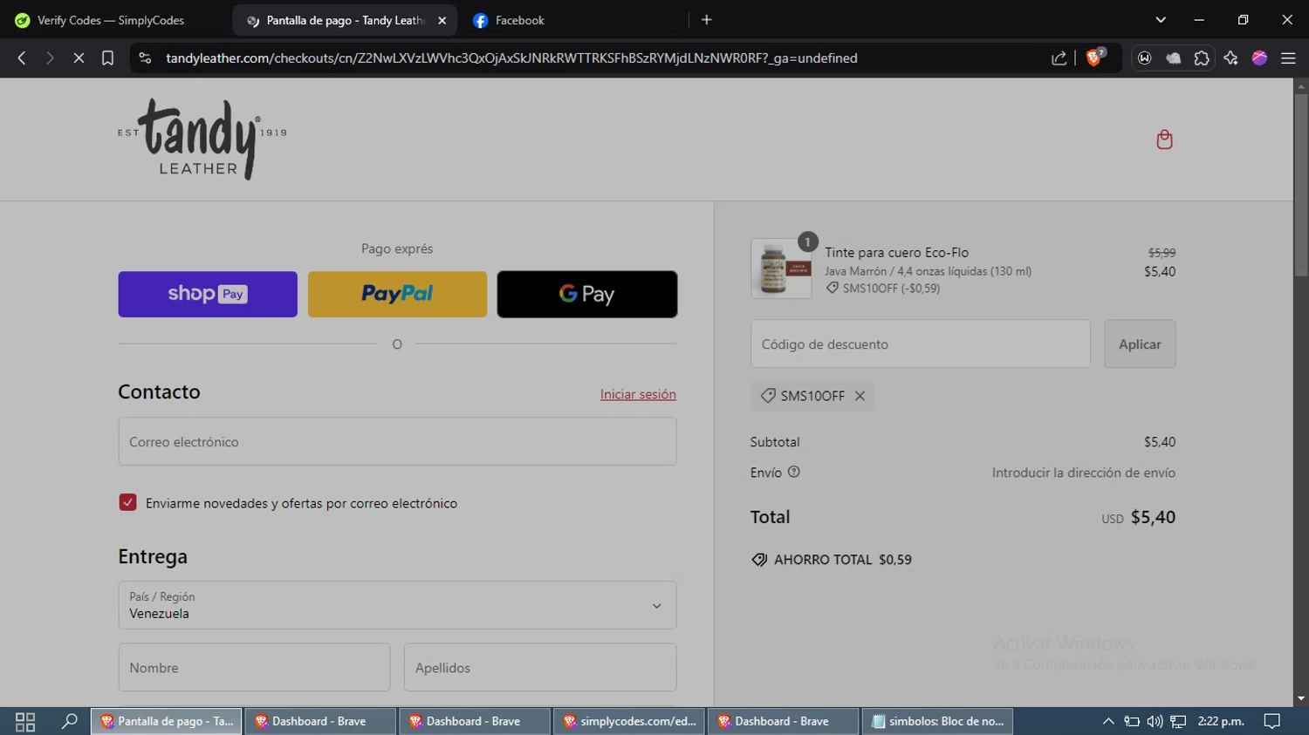The height and width of the screenshot is (735, 1309).
Task: Open the VPN cloud icon in toolbar
Action: tap(1174, 58)
